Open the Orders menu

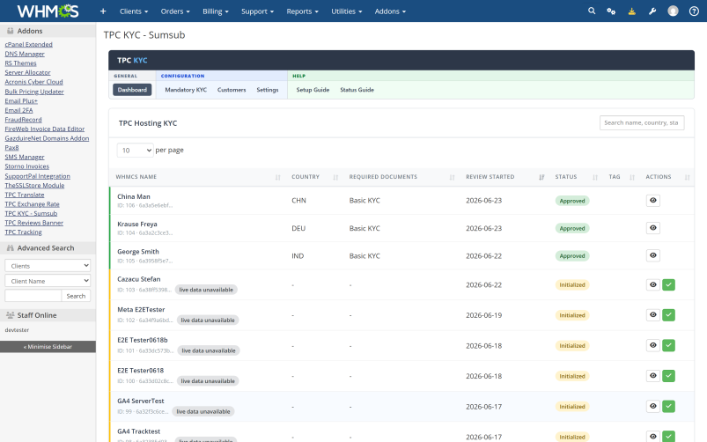175,11
